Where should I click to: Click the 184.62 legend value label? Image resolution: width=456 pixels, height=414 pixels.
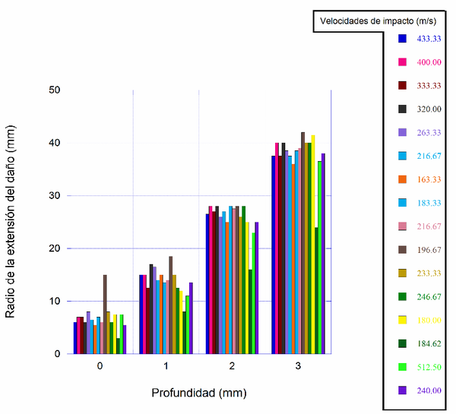coord(430,344)
